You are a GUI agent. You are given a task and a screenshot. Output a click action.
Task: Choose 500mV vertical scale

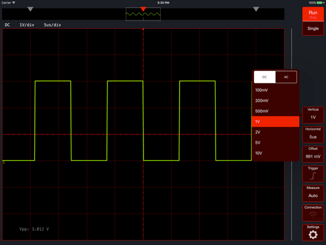(275, 111)
